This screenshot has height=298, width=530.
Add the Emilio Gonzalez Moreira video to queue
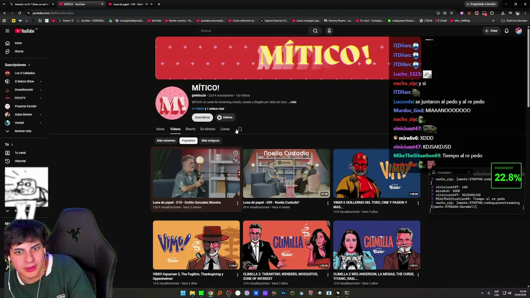tap(236, 161)
